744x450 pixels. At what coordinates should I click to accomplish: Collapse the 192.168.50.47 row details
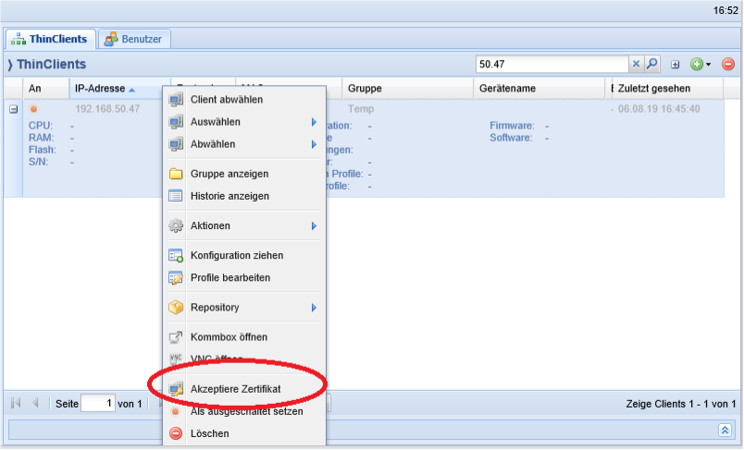pos(14,109)
